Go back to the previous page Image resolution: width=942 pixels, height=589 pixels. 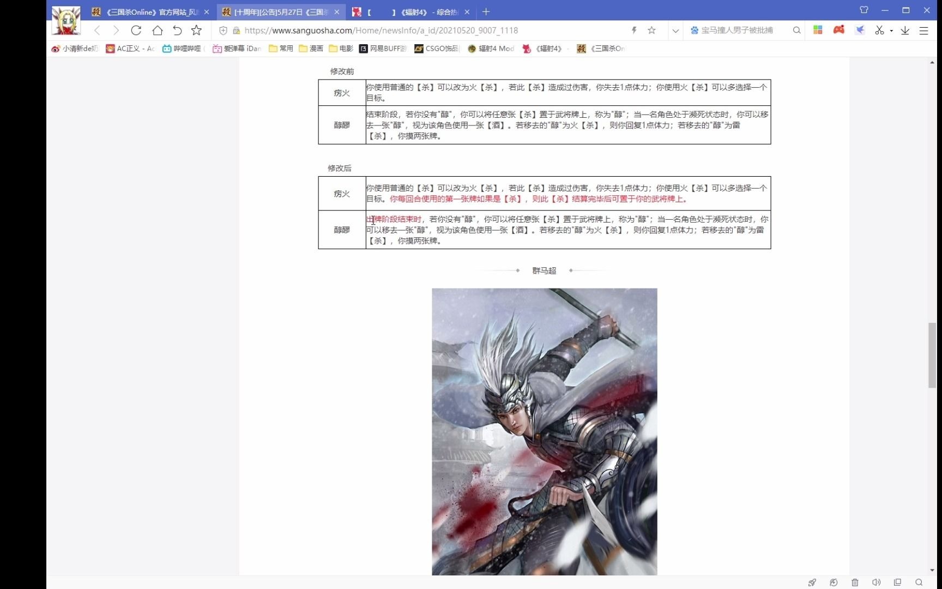point(97,31)
